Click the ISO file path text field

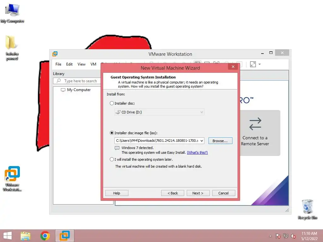pyautogui.click(x=157, y=141)
